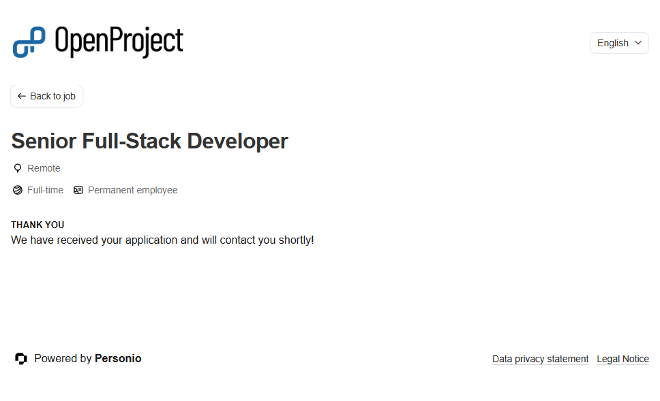Click the Full-time label text
Image resolution: width=660 pixels, height=401 pixels.
click(45, 190)
